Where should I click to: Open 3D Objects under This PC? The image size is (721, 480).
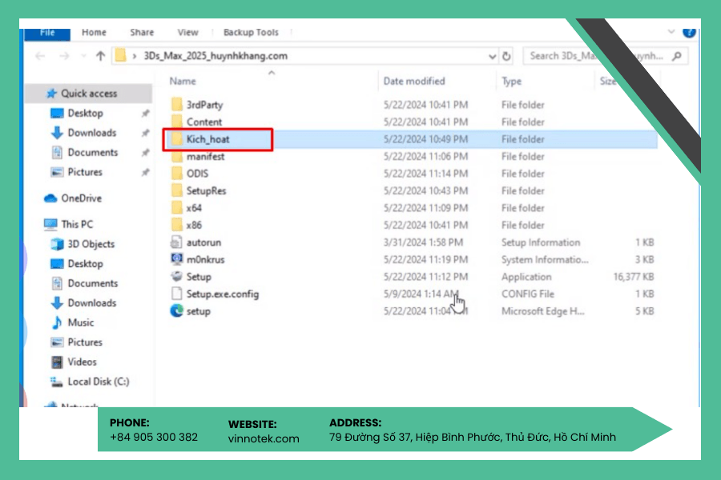point(91,244)
